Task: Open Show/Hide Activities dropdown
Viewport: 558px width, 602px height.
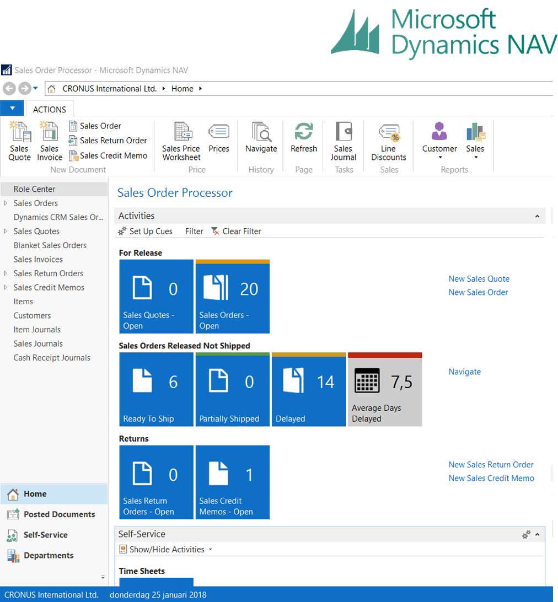Action: [166, 550]
